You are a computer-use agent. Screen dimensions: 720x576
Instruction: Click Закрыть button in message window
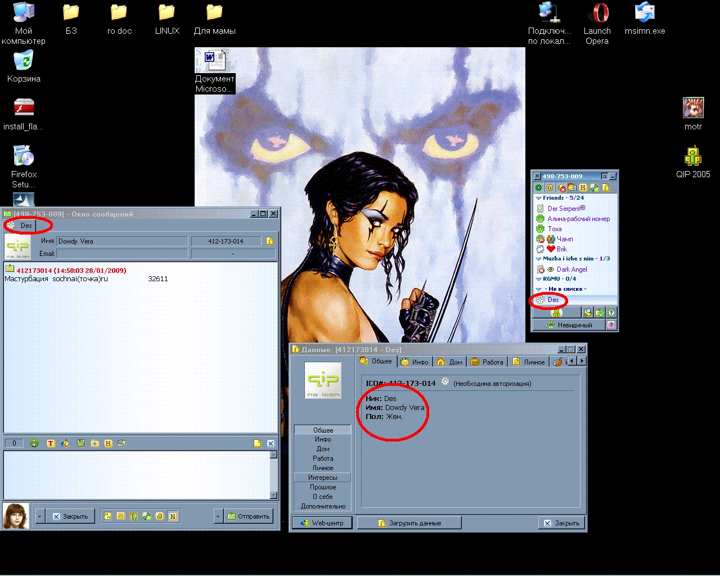tap(70, 516)
